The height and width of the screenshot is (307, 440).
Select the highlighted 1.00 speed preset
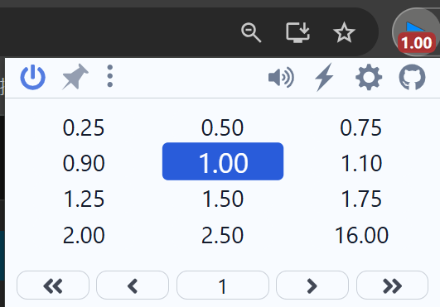[223, 161]
